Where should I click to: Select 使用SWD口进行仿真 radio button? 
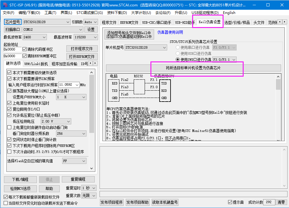[178, 60]
